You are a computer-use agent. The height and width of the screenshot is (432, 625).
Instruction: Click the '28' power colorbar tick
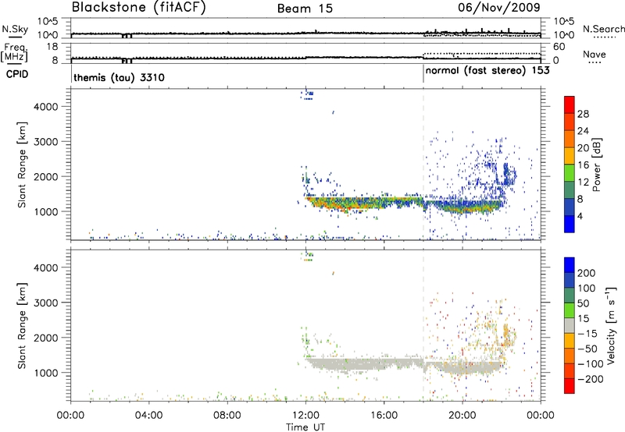(583, 114)
